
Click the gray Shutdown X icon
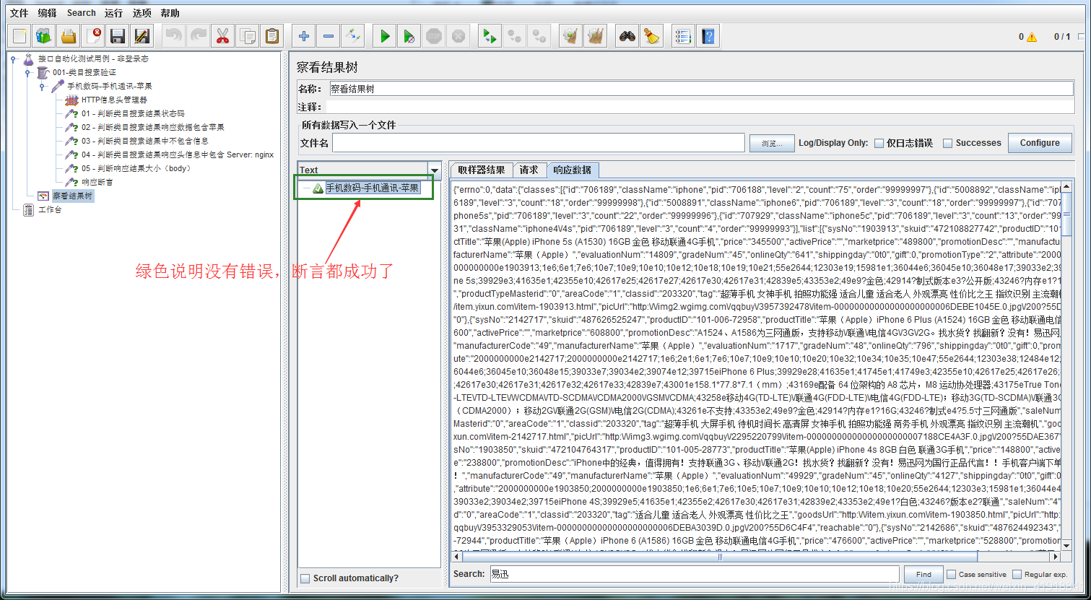coord(458,35)
